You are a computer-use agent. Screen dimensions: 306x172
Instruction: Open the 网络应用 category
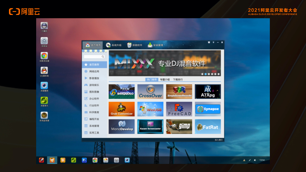point(94,71)
